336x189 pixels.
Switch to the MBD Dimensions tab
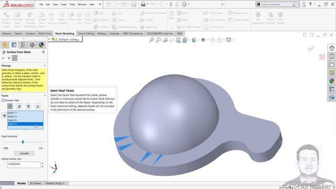[133, 34]
